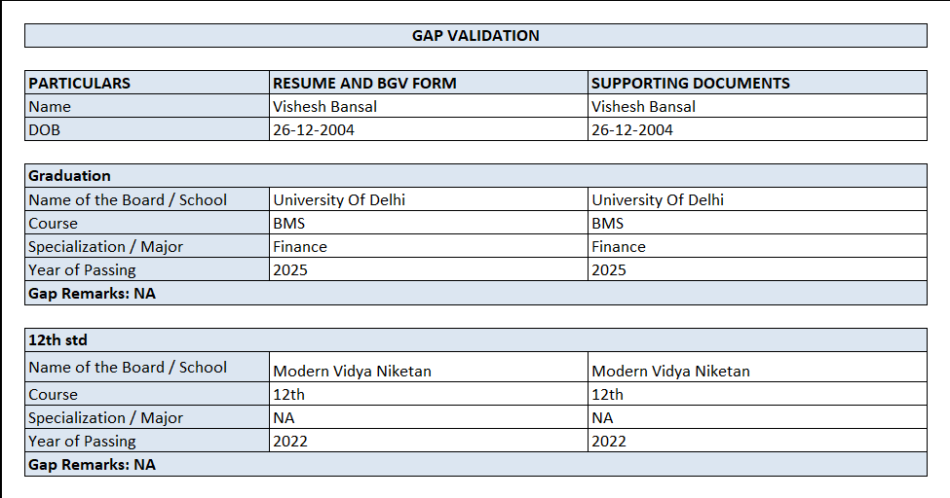
Task: Select DOB 26-12-2004 in Supporting Documents column
Action: [x=632, y=130]
